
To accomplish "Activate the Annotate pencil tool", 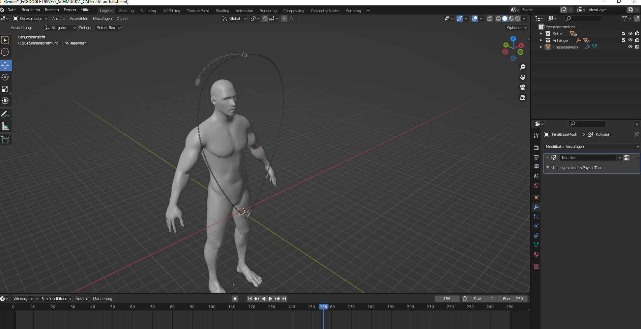I will (x=5, y=114).
